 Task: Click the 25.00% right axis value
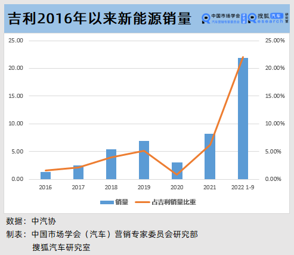coord(275,41)
